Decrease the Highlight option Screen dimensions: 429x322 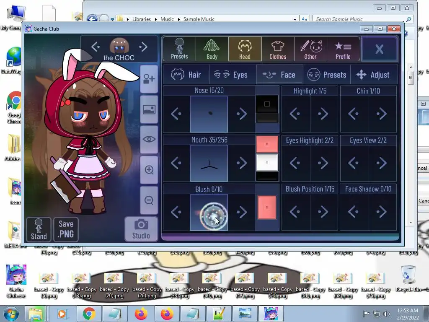[295, 114]
